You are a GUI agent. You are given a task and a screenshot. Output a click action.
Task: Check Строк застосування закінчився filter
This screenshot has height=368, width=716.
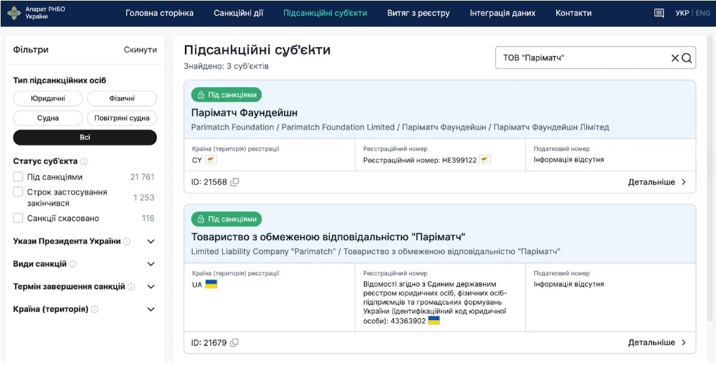pos(18,192)
